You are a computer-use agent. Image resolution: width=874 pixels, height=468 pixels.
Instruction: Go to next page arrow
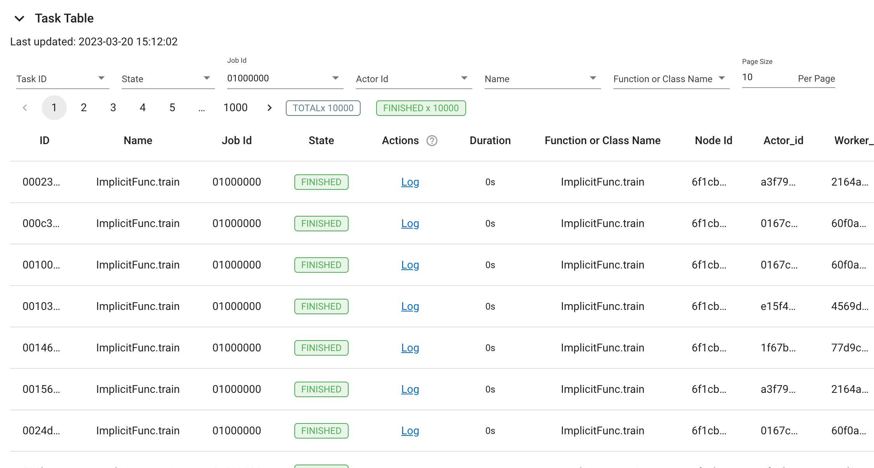pos(269,108)
